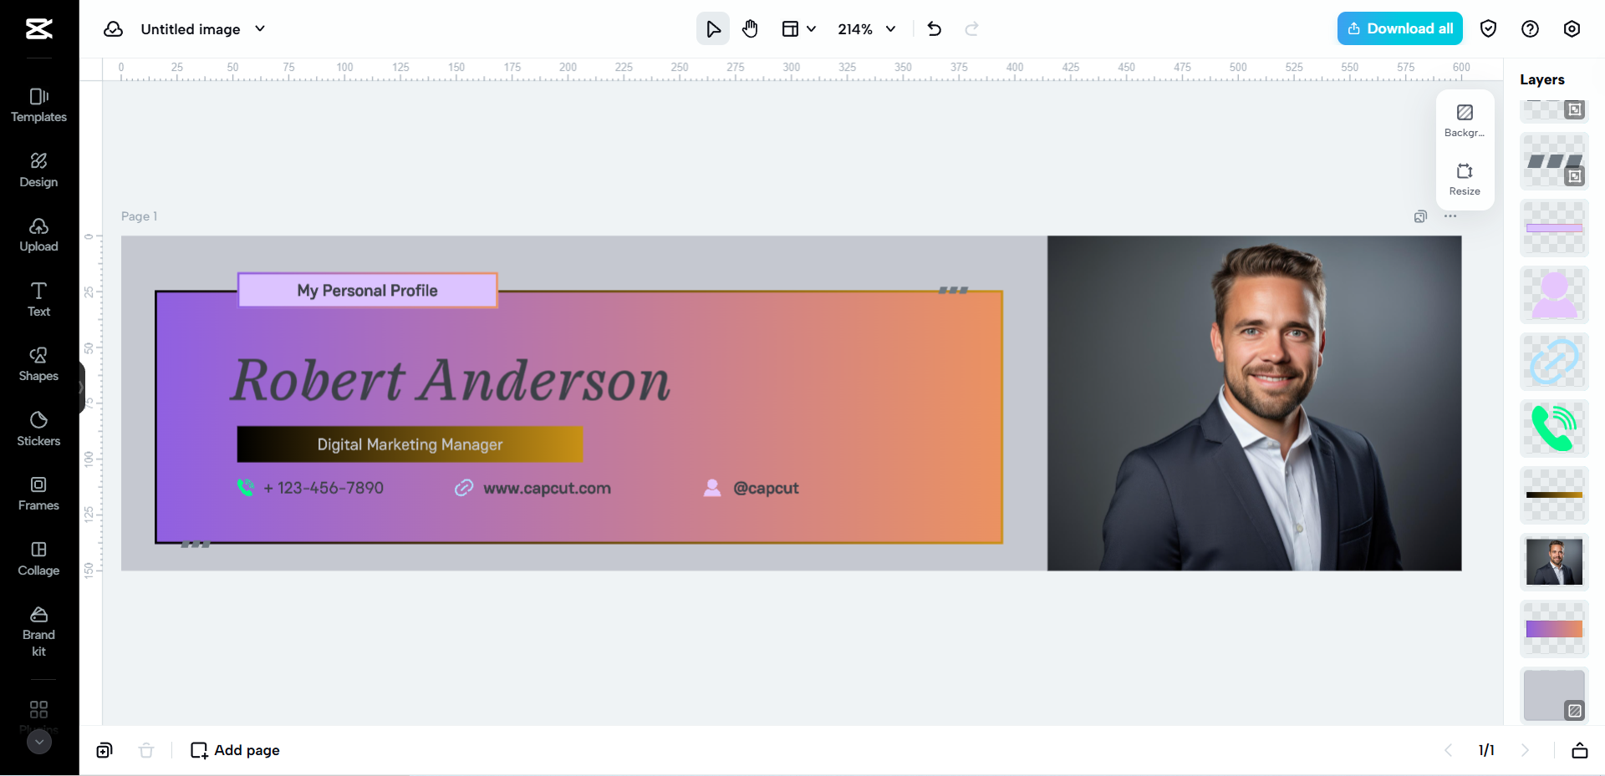This screenshot has height=776, width=1605.
Task: Select the portrait photo layer thumbnail
Action: click(x=1553, y=562)
